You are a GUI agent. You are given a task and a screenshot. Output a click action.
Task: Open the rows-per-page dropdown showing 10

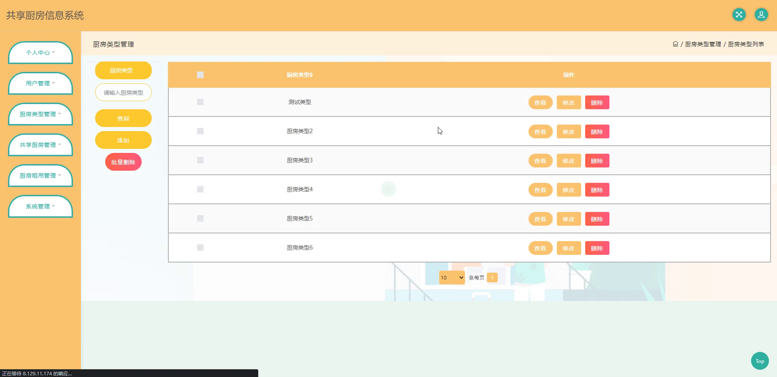pos(452,277)
